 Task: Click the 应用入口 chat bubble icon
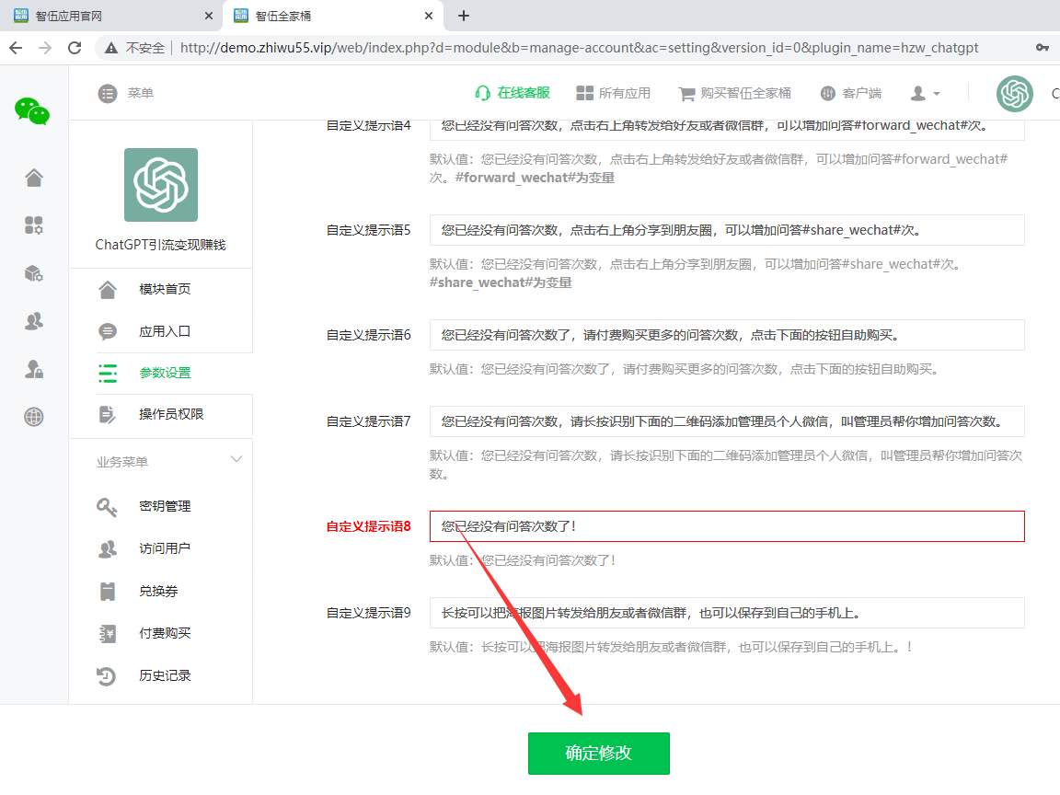click(107, 331)
